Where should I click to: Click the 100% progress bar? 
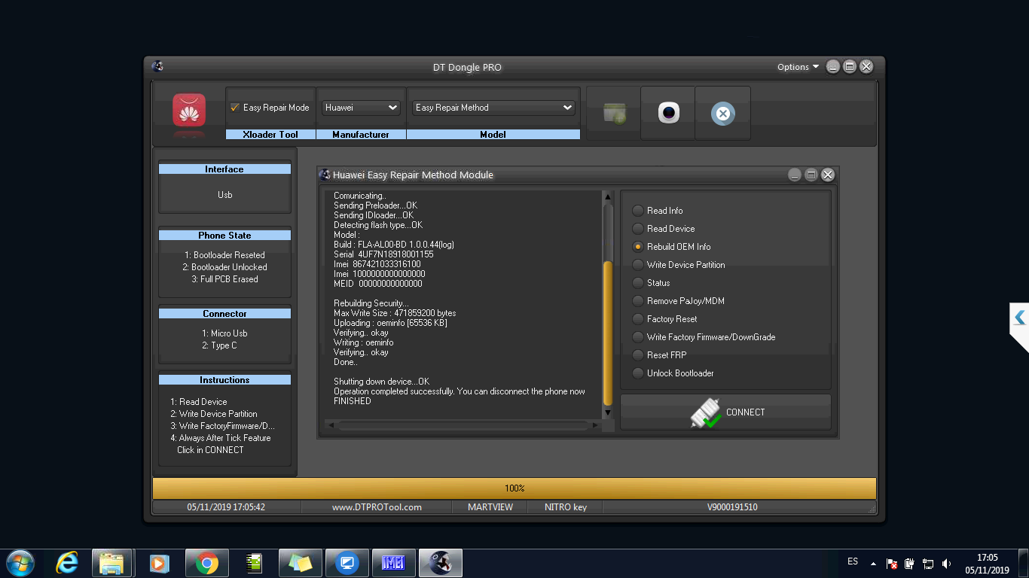514,488
